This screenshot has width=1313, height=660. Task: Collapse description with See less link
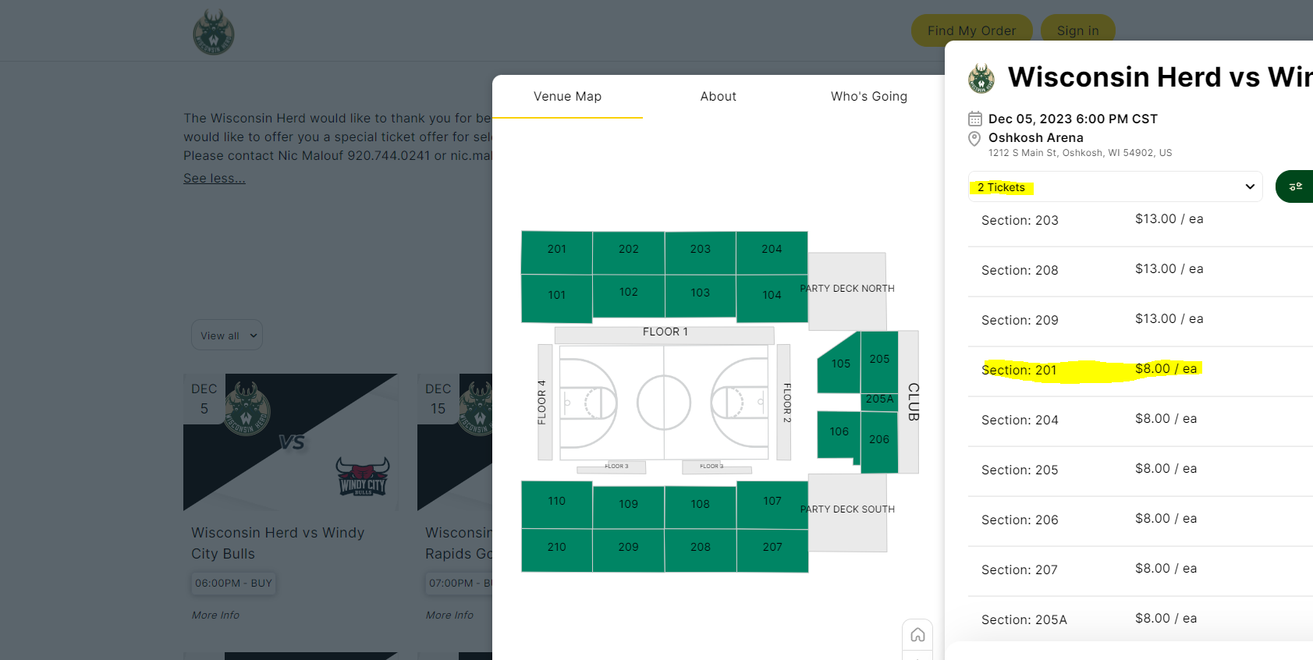tap(215, 179)
